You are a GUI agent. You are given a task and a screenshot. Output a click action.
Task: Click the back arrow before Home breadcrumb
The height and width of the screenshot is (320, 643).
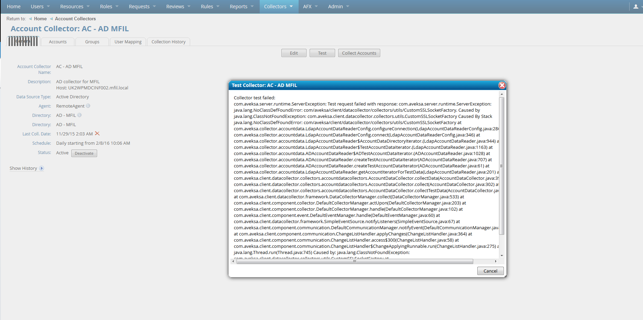(x=30, y=19)
